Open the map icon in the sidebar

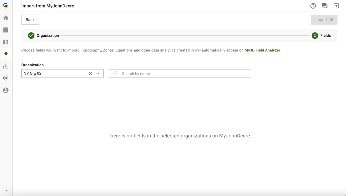pyautogui.click(x=6, y=42)
